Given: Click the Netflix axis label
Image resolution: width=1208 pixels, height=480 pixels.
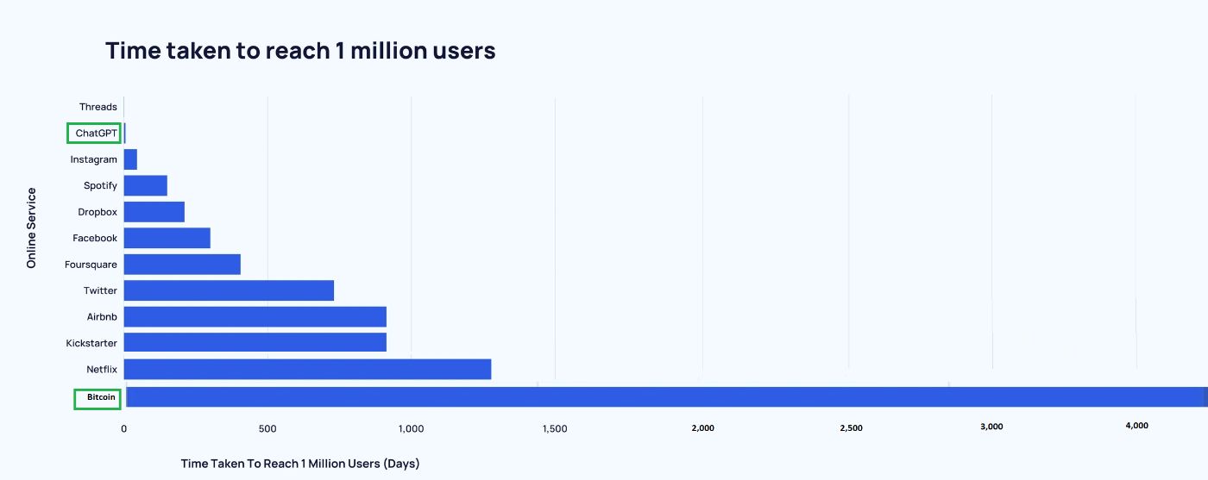Looking at the screenshot, I should 102,370.
